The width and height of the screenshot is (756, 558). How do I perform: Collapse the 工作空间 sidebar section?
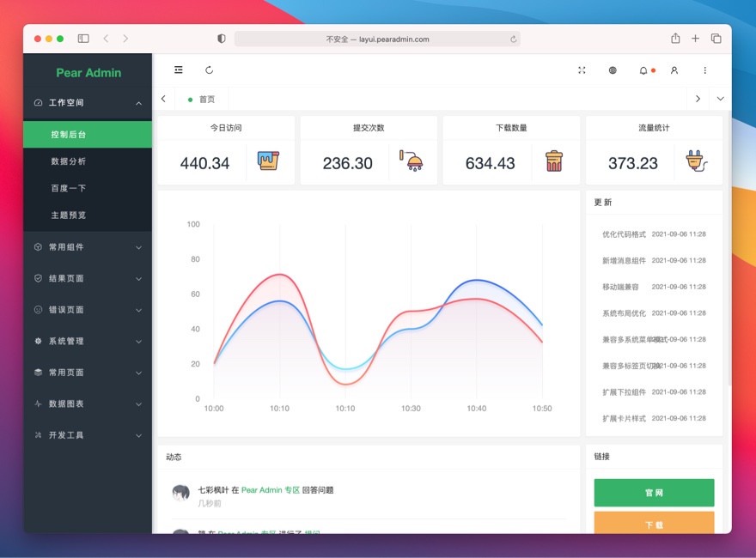click(87, 102)
